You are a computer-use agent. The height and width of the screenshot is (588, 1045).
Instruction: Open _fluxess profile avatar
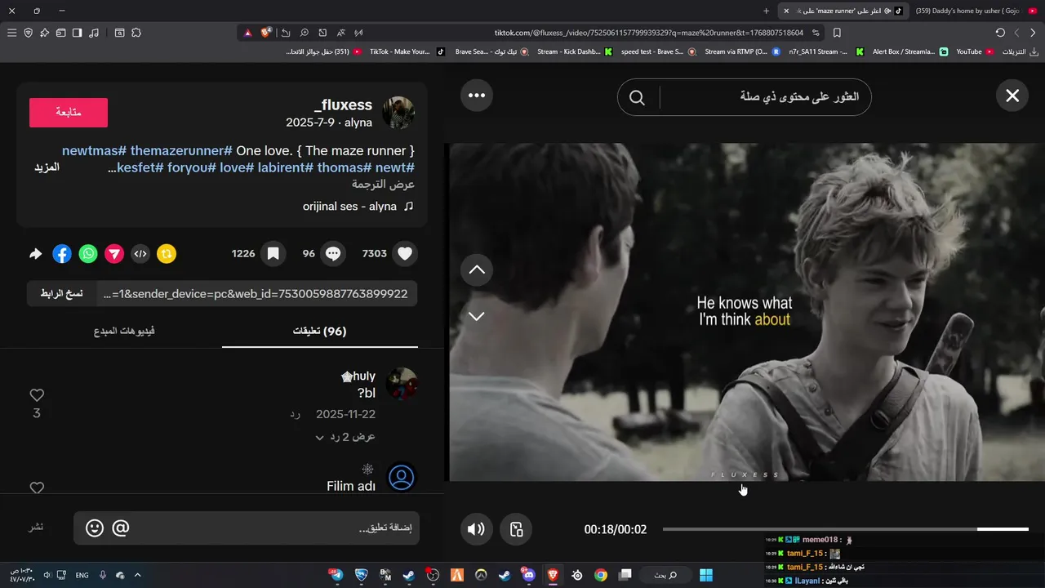pos(398,113)
